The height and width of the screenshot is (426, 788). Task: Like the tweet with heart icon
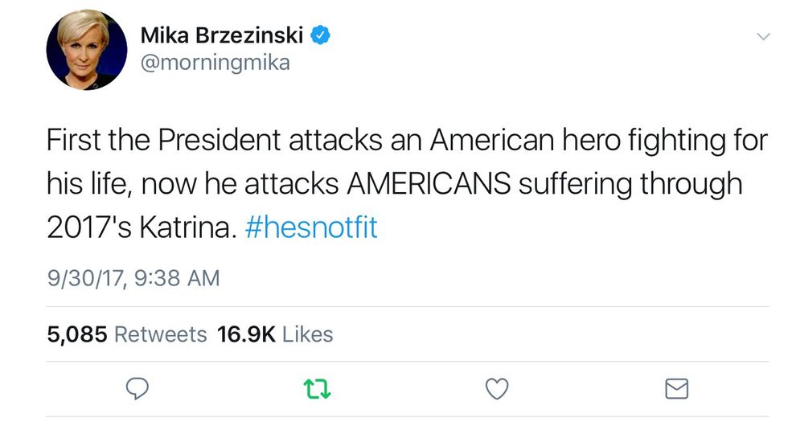click(x=498, y=390)
